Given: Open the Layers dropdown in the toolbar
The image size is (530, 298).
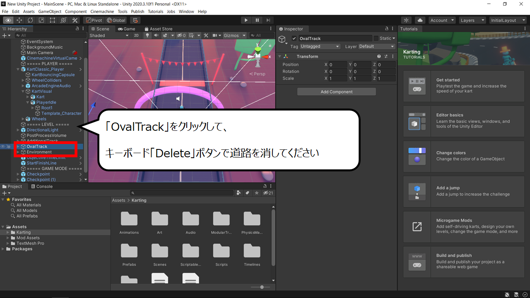Looking at the screenshot, I should [x=472, y=20].
